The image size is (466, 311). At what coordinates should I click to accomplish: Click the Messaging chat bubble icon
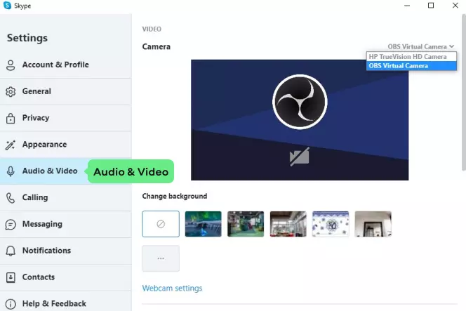pos(11,225)
